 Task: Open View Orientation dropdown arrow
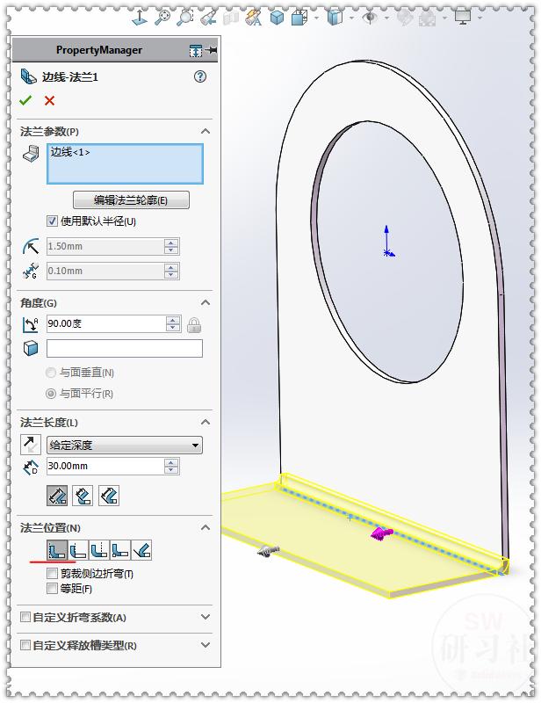click(316, 18)
